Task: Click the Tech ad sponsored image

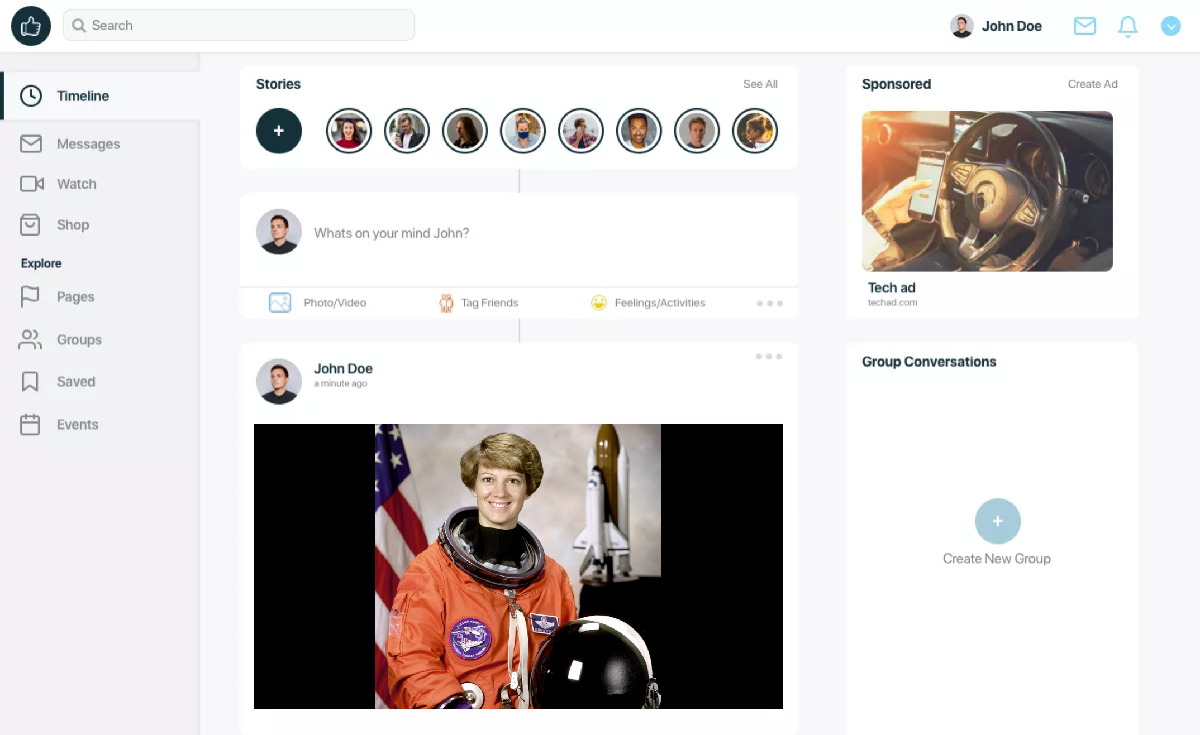Action: (x=987, y=191)
